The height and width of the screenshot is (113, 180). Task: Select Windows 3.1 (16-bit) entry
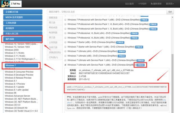click(14, 53)
